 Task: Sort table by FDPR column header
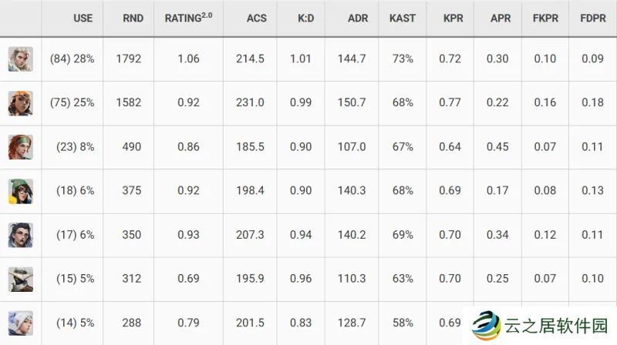[x=593, y=18]
